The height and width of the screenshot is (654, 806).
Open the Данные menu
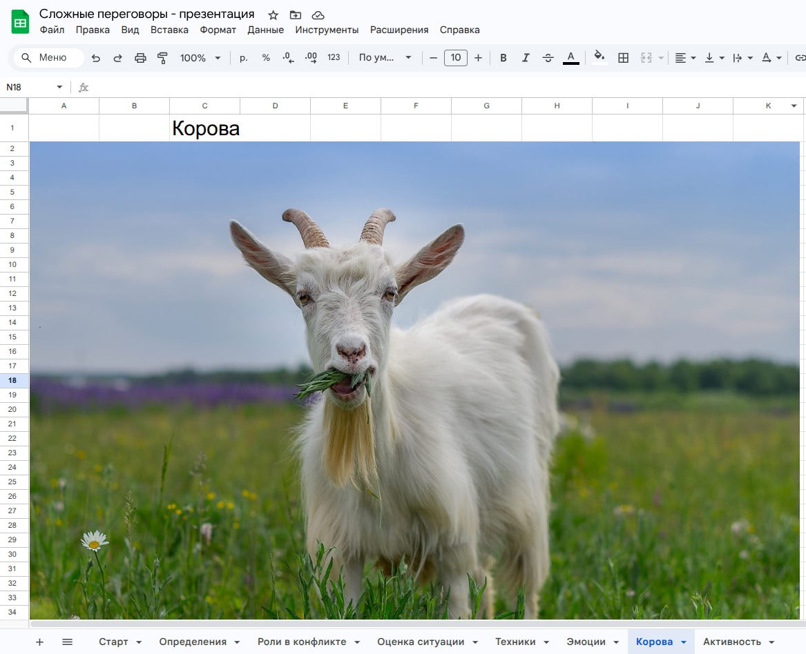coord(265,30)
